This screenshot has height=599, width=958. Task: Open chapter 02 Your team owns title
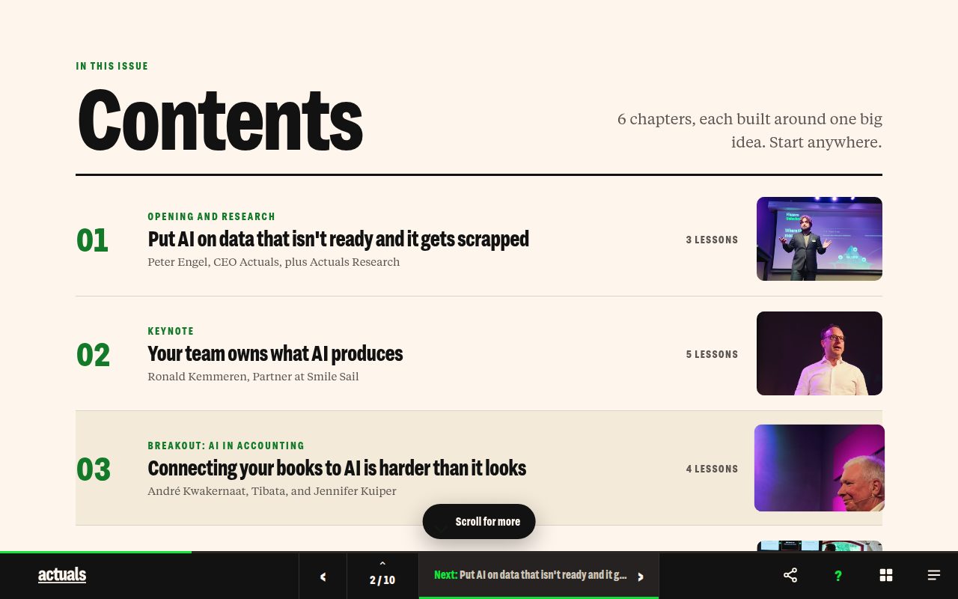[x=275, y=353]
